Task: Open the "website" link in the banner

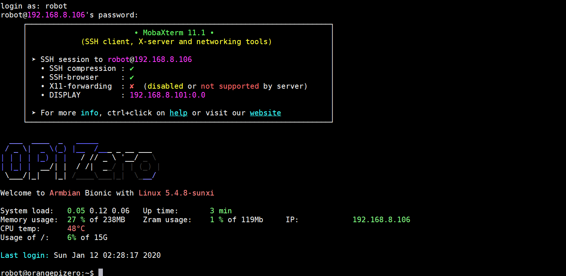Action: [x=265, y=113]
